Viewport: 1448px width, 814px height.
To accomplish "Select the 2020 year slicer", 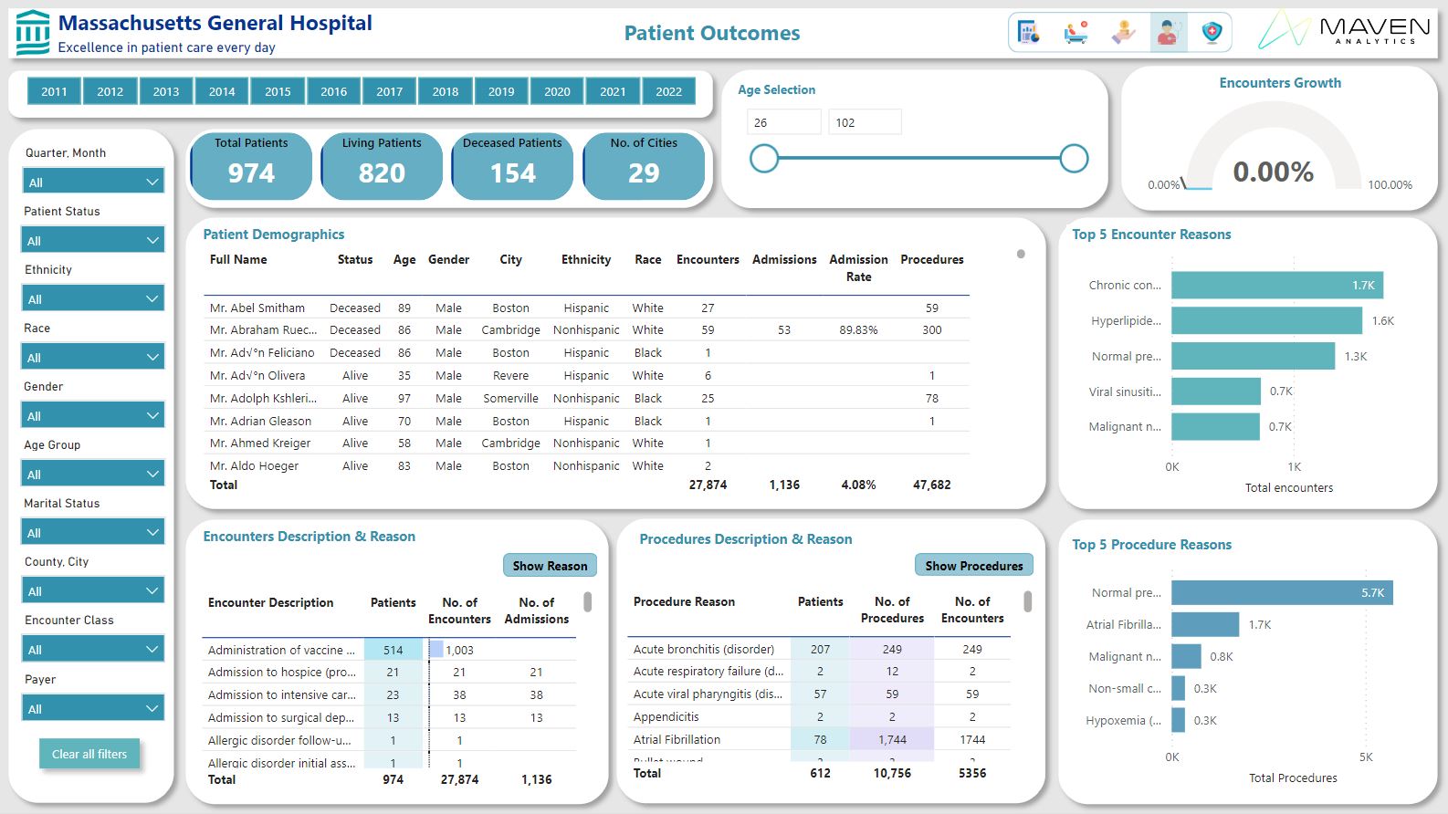I will coord(557,91).
